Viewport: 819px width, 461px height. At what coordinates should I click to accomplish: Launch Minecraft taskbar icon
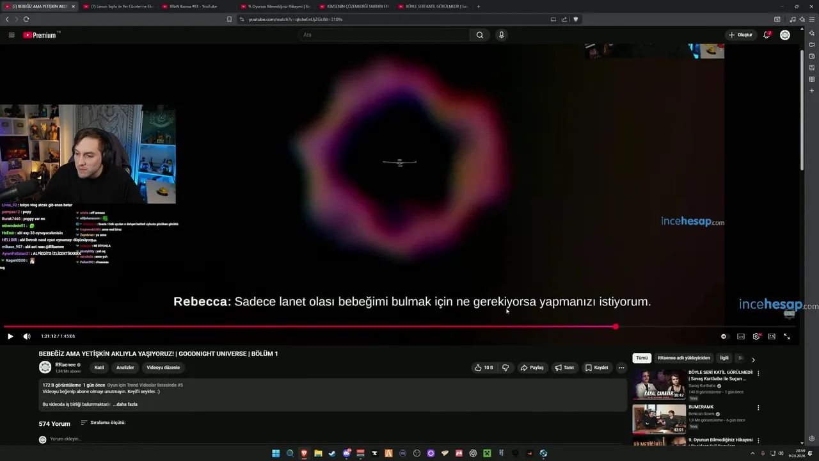(x=487, y=453)
